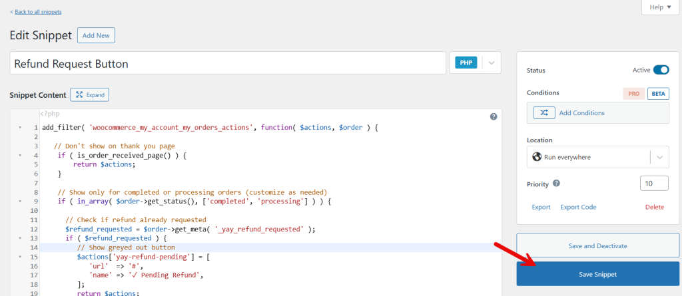Click the add_filter line of code

(210, 128)
